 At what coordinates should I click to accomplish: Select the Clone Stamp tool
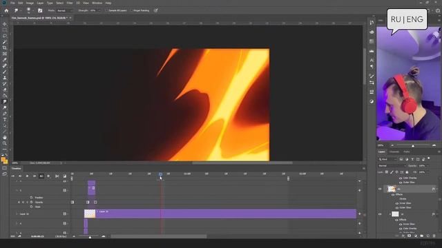point(5,78)
